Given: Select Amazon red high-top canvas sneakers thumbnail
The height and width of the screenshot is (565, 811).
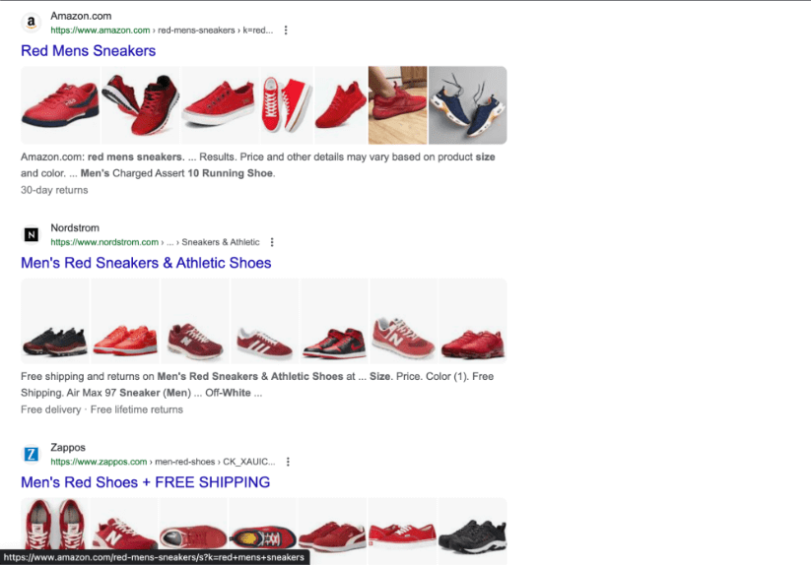Looking at the screenshot, I should point(287,105).
